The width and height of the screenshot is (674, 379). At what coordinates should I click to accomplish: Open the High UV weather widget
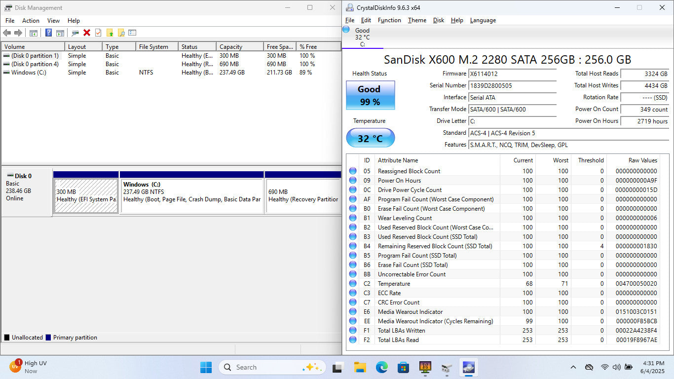(x=29, y=367)
